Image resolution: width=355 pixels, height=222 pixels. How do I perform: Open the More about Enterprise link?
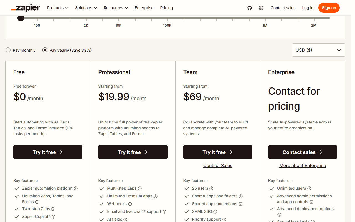(x=303, y=165)
